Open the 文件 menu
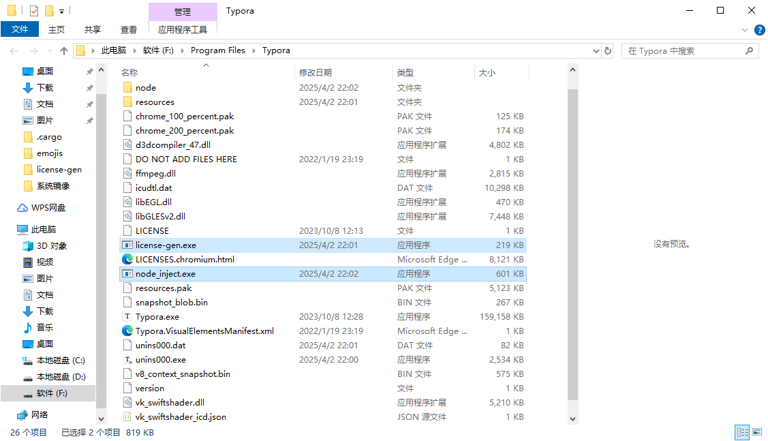This screenshot has height=441, width=768. click(20, 29)
